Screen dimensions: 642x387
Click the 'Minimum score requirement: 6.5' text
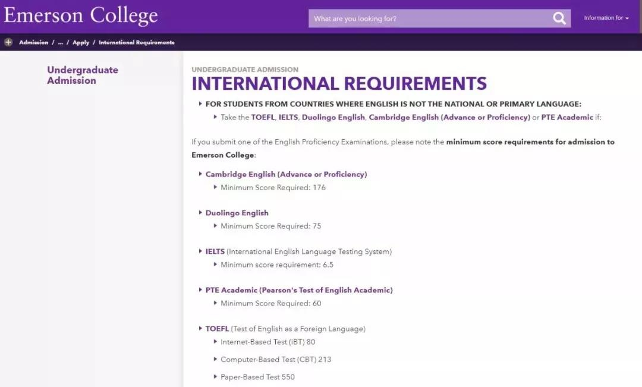click(x=277, y=265)
